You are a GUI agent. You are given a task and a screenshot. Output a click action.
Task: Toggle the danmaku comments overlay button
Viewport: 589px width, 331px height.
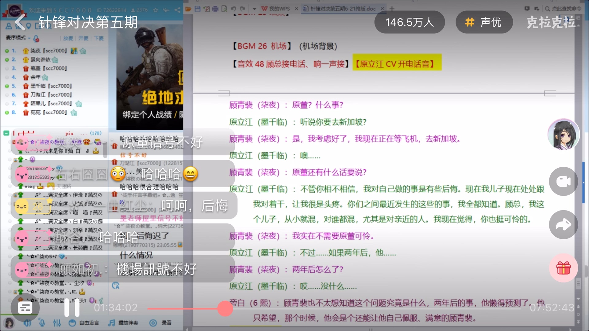click(x=25, y=308)
